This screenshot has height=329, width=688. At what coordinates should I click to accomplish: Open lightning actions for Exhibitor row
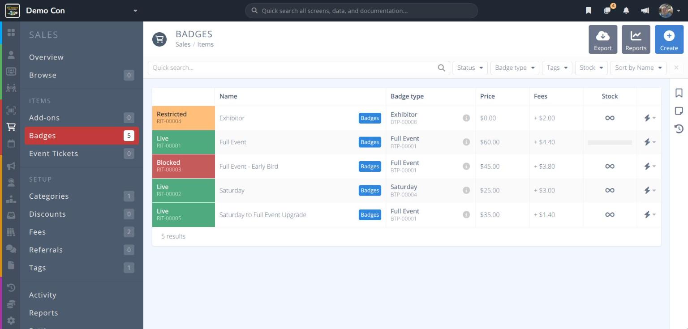[649, 118]
